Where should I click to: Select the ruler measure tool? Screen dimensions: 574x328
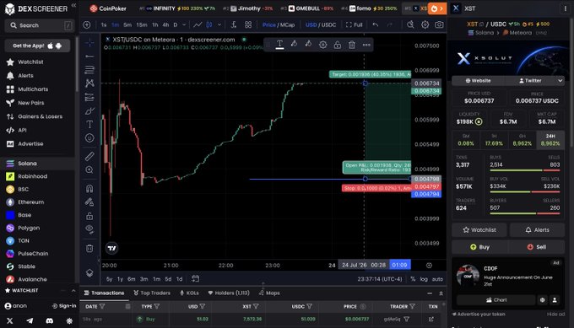89,156
